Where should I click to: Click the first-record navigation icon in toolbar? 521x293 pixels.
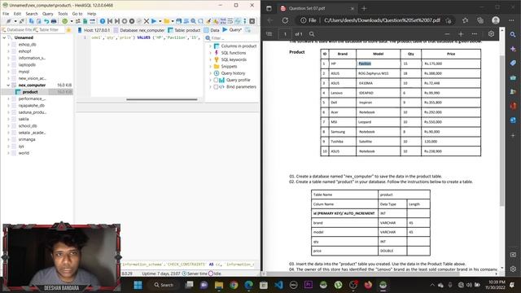pyautogui.click(x=110, y=21)
